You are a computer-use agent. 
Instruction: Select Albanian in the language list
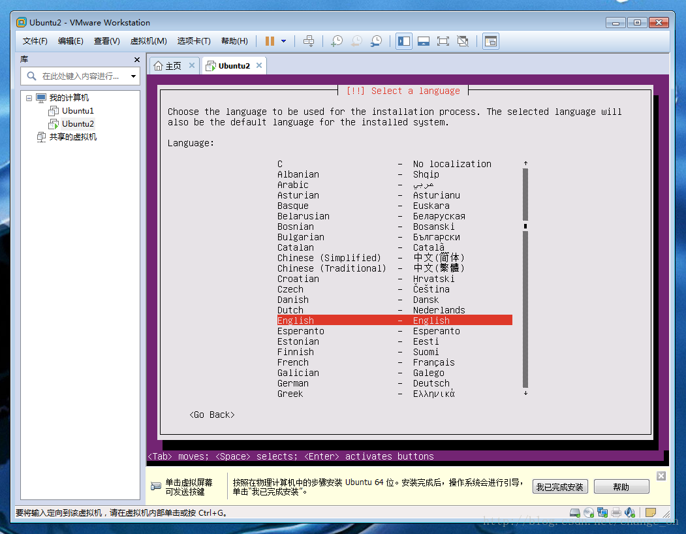tap(395, 174)
